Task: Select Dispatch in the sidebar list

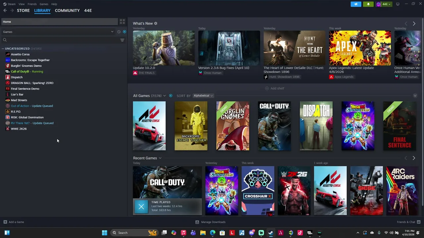Action: point(17,77)
